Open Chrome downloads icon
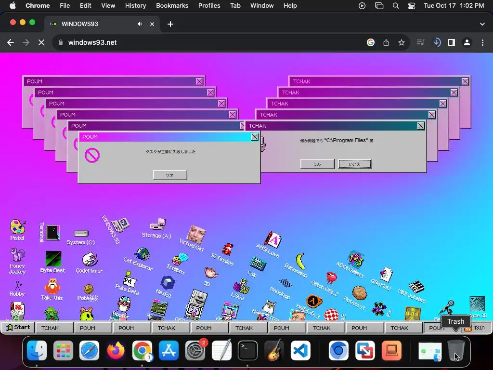Screen dimensions: 493x370 pyautogui.click(x=437, y=42)
